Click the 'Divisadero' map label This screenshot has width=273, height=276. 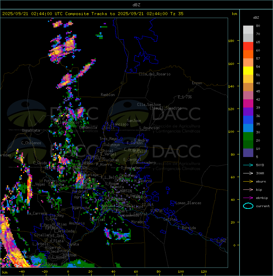(x=146, y=163)
